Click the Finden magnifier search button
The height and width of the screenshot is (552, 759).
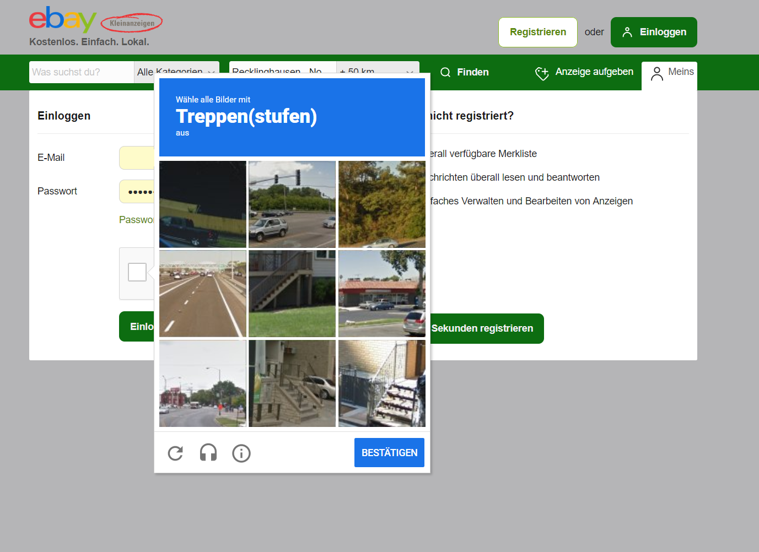click(465, 72)
